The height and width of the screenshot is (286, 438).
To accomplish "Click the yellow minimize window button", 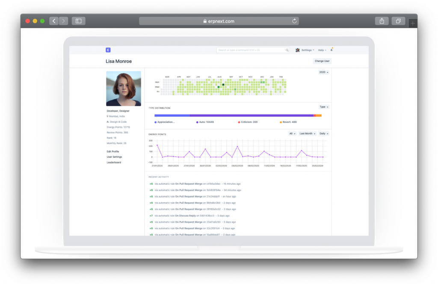I will [35, 21].
